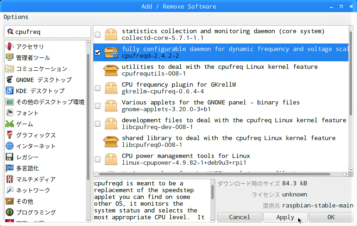Open the KDE デスクトップ category
357x226 pixels.
[40, 91]
